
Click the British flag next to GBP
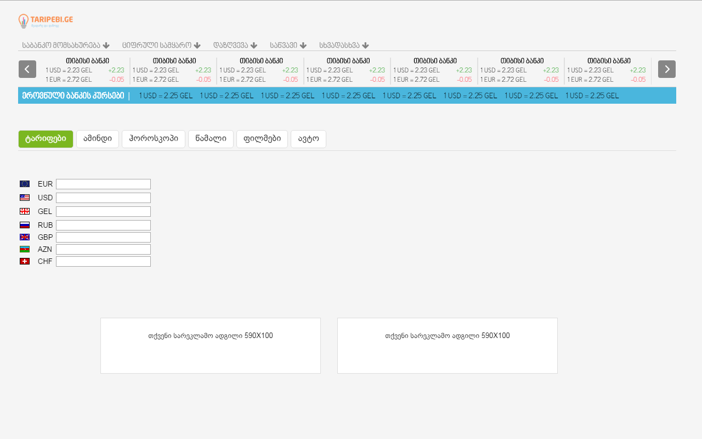[25, 237]
